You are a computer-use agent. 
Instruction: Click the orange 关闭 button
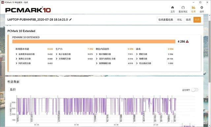197,20
